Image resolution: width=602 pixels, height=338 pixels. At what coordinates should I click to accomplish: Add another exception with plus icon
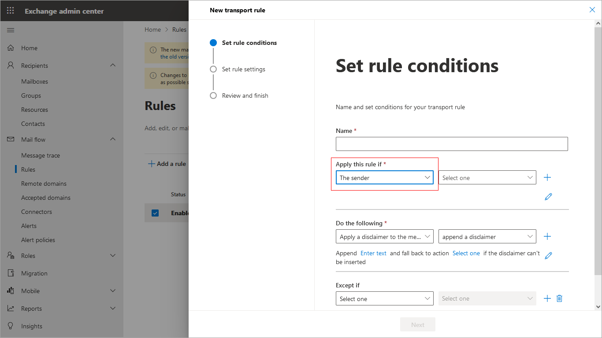547,298
